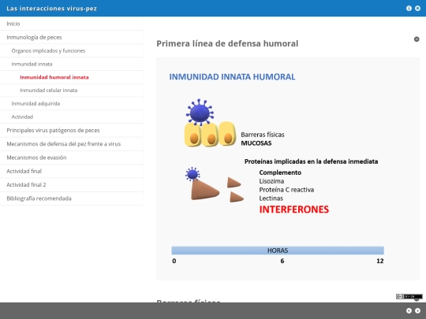Screen dimensions: 426x319
Task: Click the 12 hour timeline mark
Action: click(379, 261)
